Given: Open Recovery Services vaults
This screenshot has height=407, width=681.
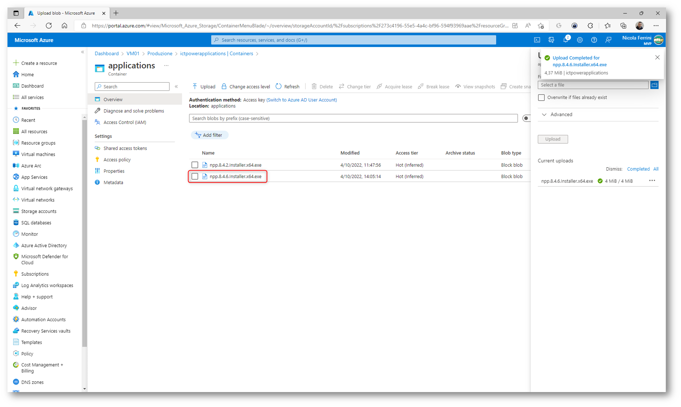Looking at the screenshot, I should [x=42, y=331].
